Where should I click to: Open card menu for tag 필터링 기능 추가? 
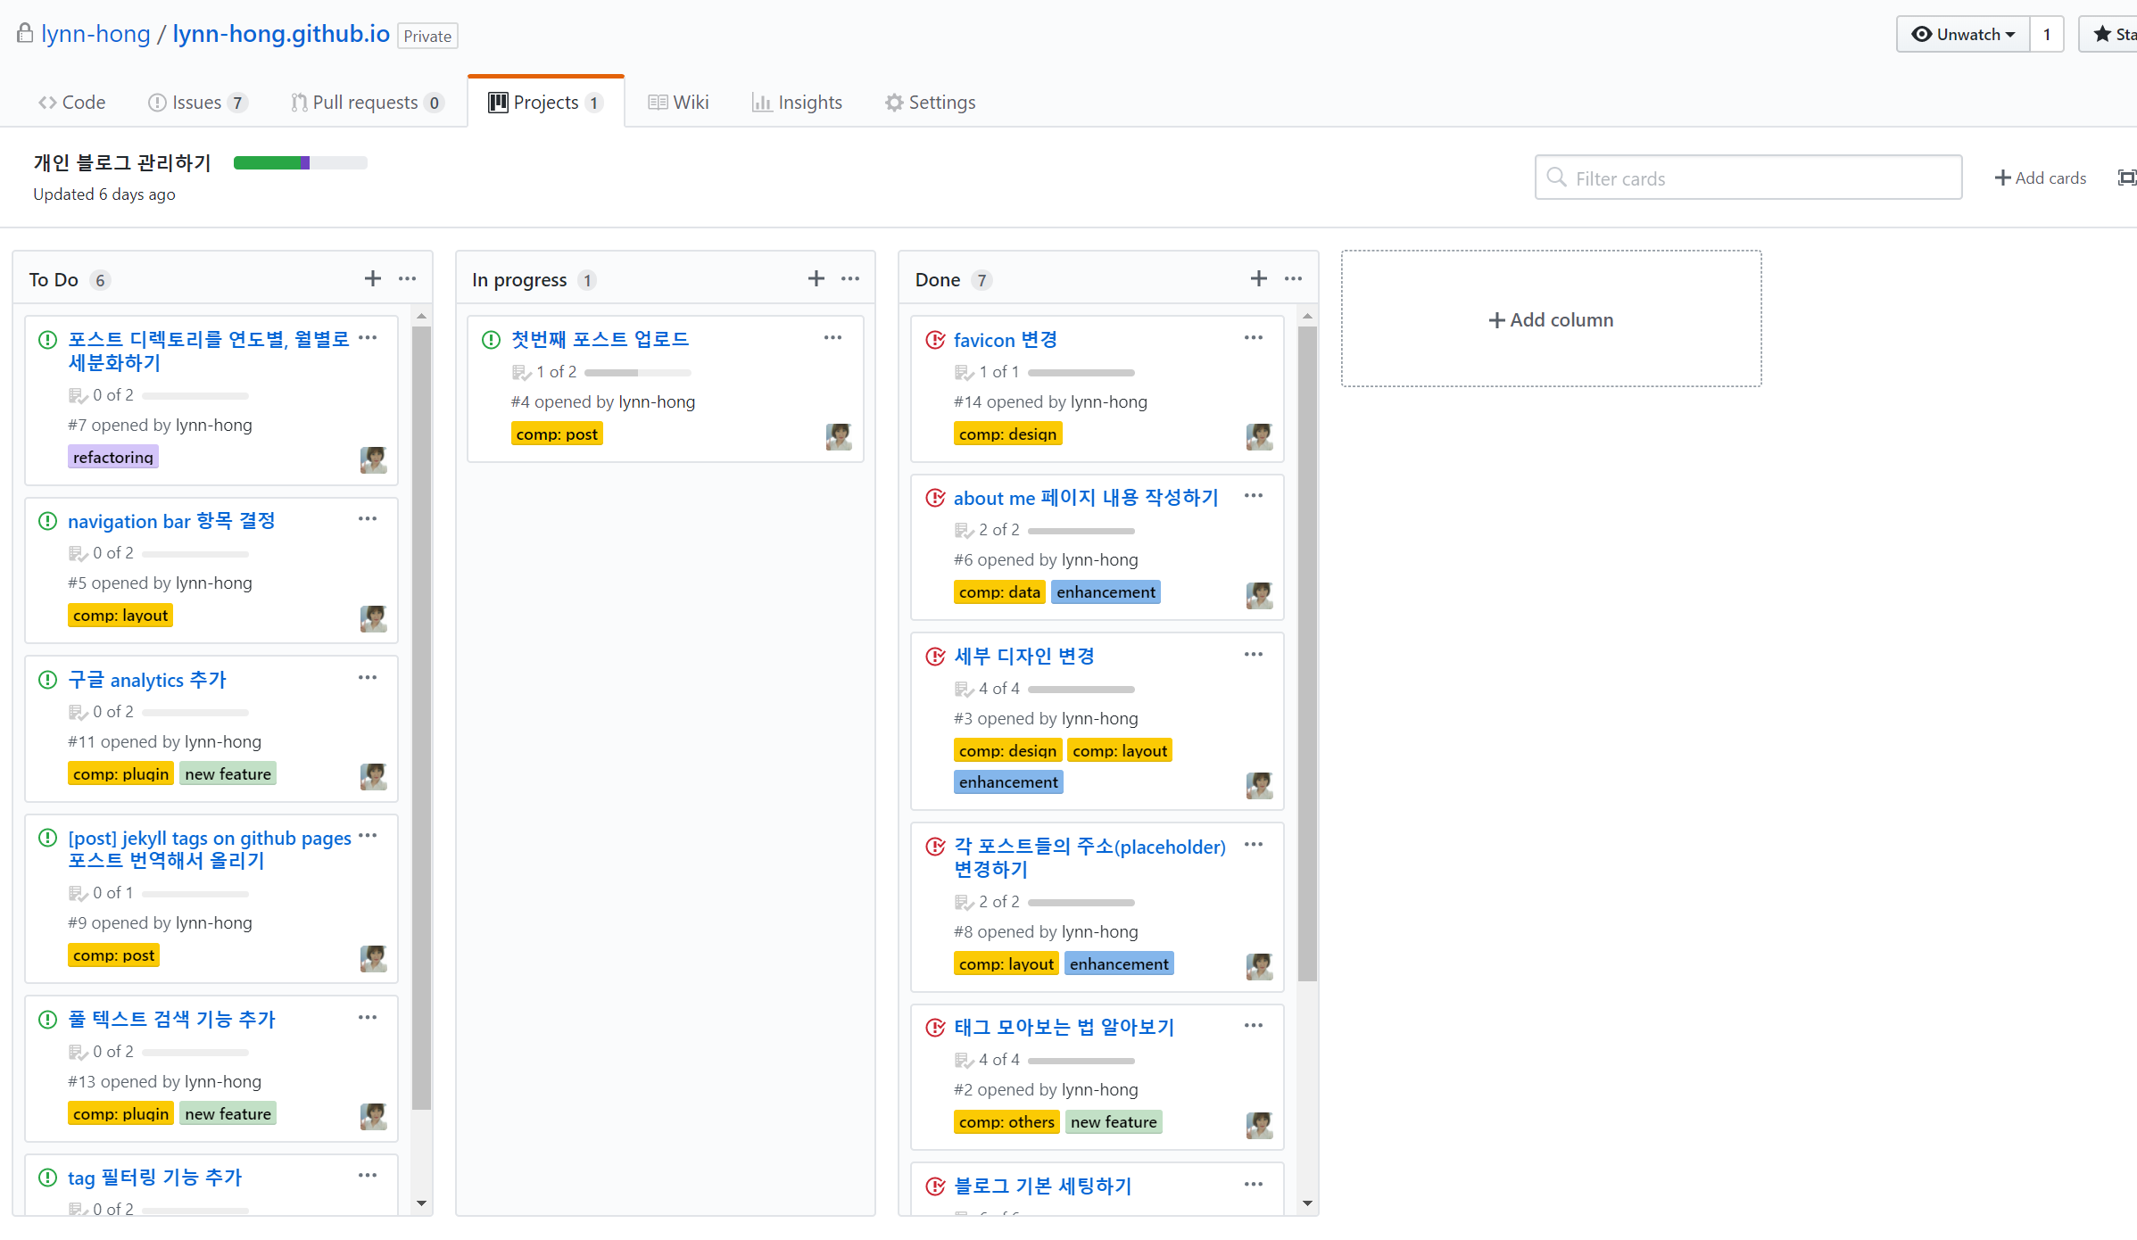click(x=368, y=1176)
